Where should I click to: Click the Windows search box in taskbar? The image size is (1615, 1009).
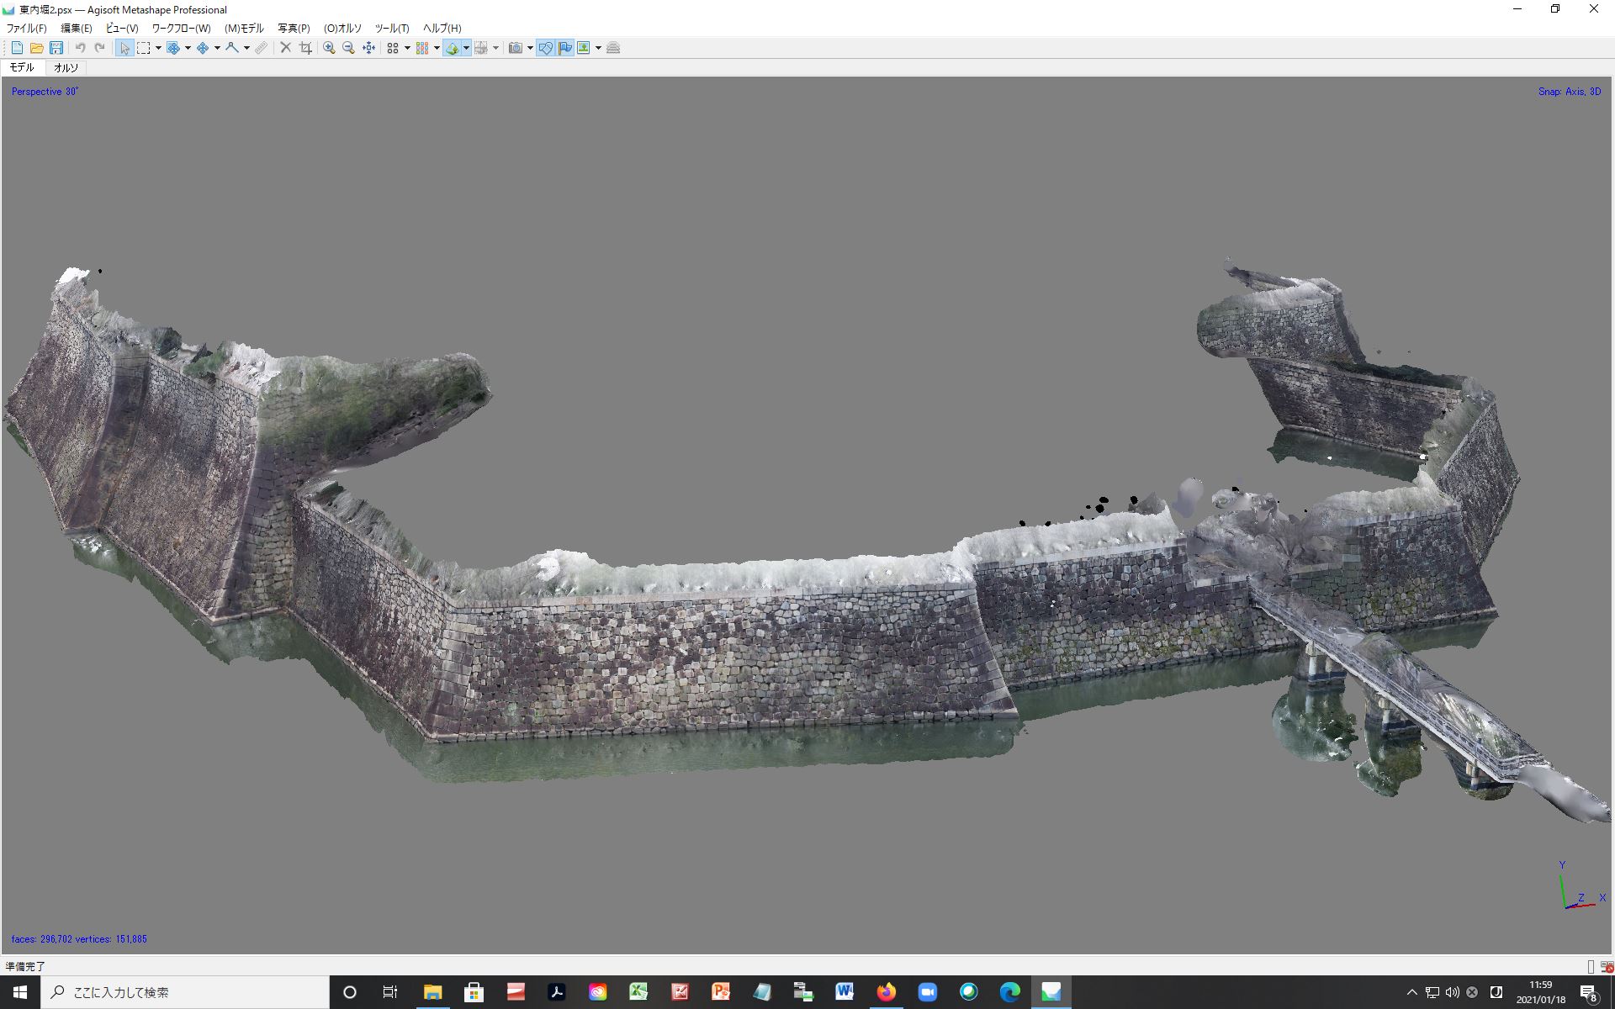(185, 992)
